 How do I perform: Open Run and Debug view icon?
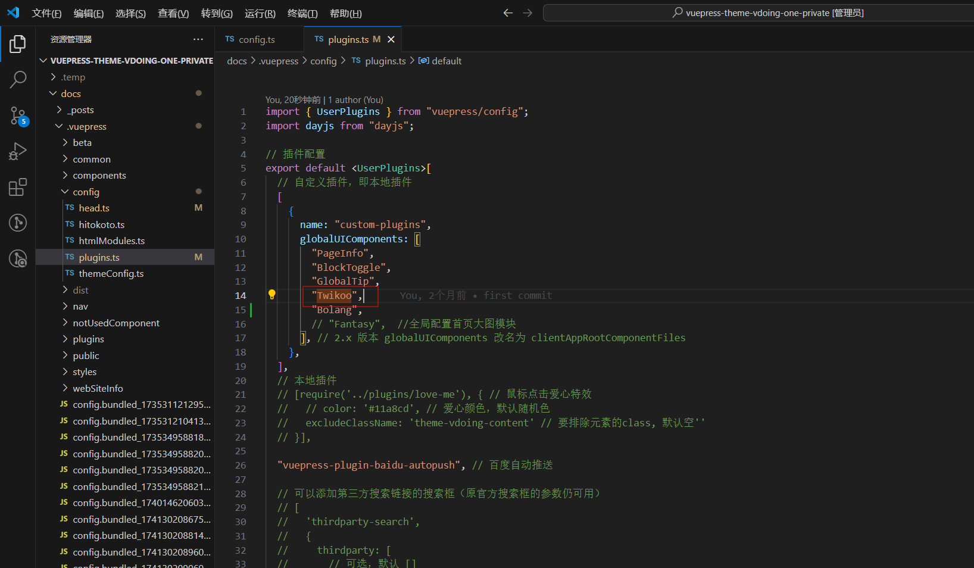click(x=18, y=151)
